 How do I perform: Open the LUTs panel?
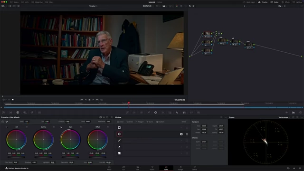25,2
